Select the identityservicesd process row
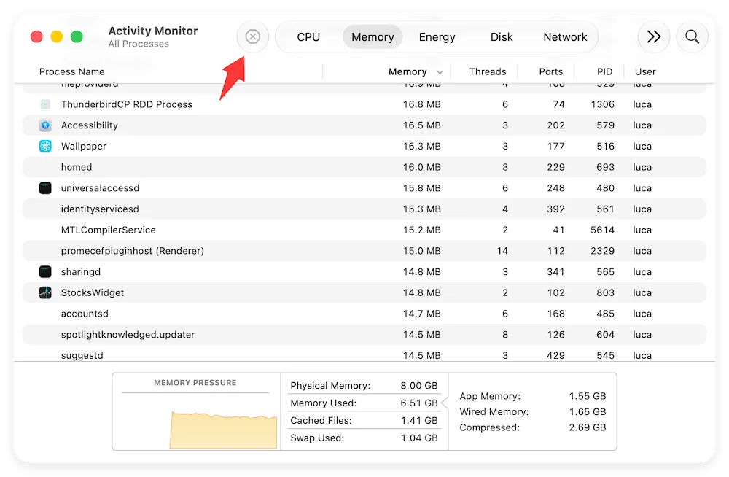 pos(364,209)
